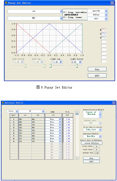The height and width of the screenshot is (181, 117).
Task: Click the rule list scrollbar thumb
Action: coord(77,114)
